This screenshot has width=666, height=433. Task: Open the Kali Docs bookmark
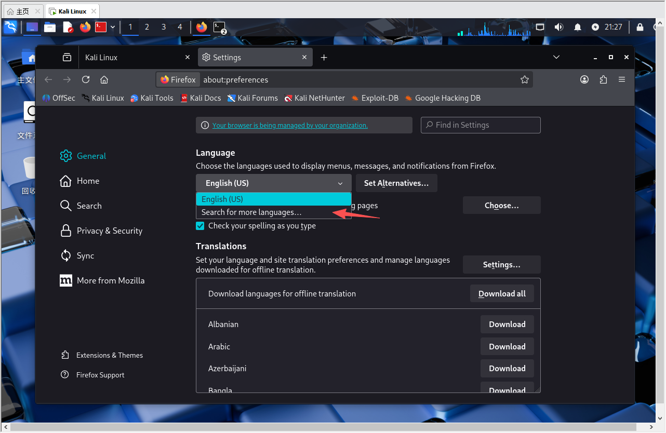point(201,98)
